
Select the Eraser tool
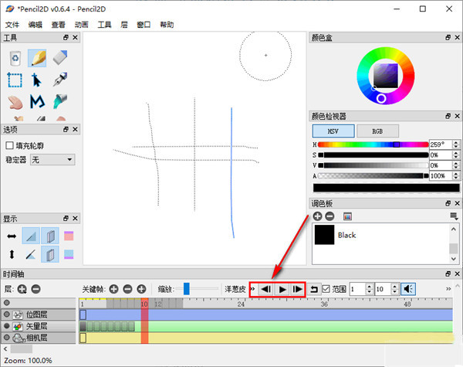tap(59, 58)
